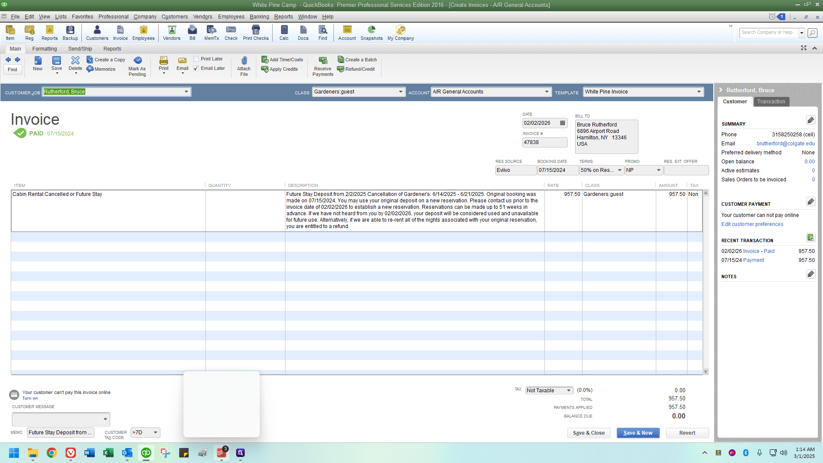The width and height of the screenshot is (823, 463).
Task: Click the Bill toolbar icon
Action: pos(192,33)
